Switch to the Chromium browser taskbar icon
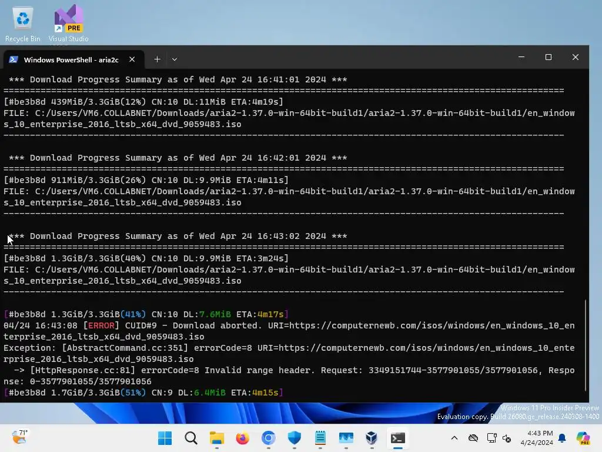602x452 pixels. [268, 438]
